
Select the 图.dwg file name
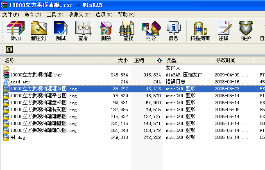[x=18, y=137]
